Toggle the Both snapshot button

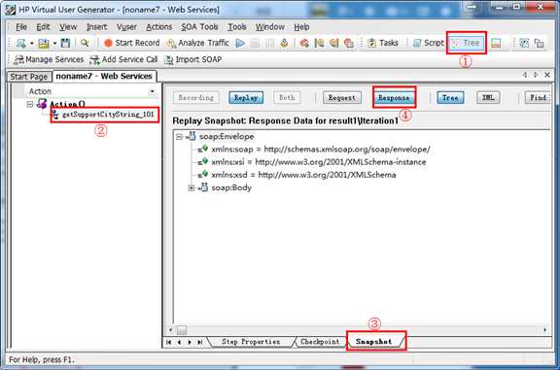point(287,97)
